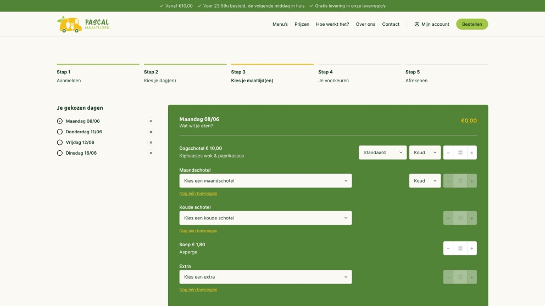Open the Koud dropdown for Dagschotel

click(425, 152)
